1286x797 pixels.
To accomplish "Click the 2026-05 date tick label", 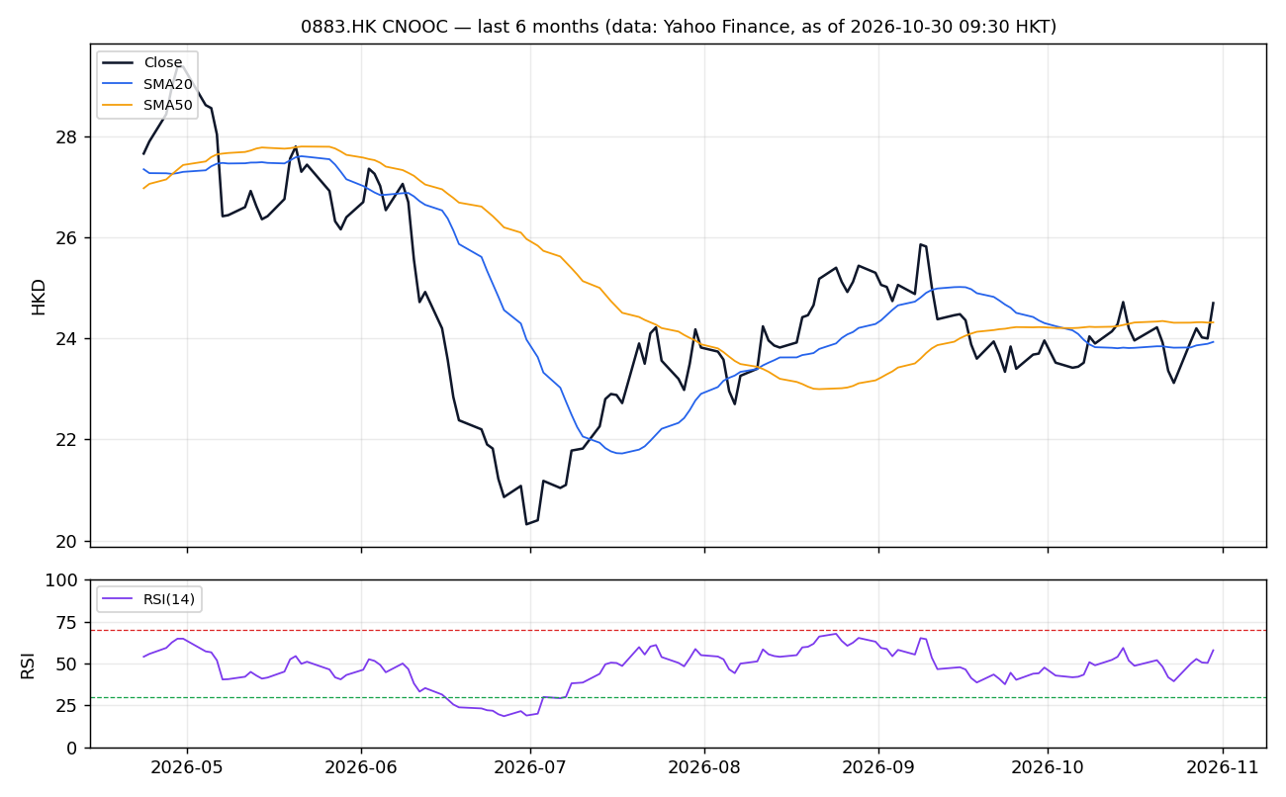I will [187, 768].
